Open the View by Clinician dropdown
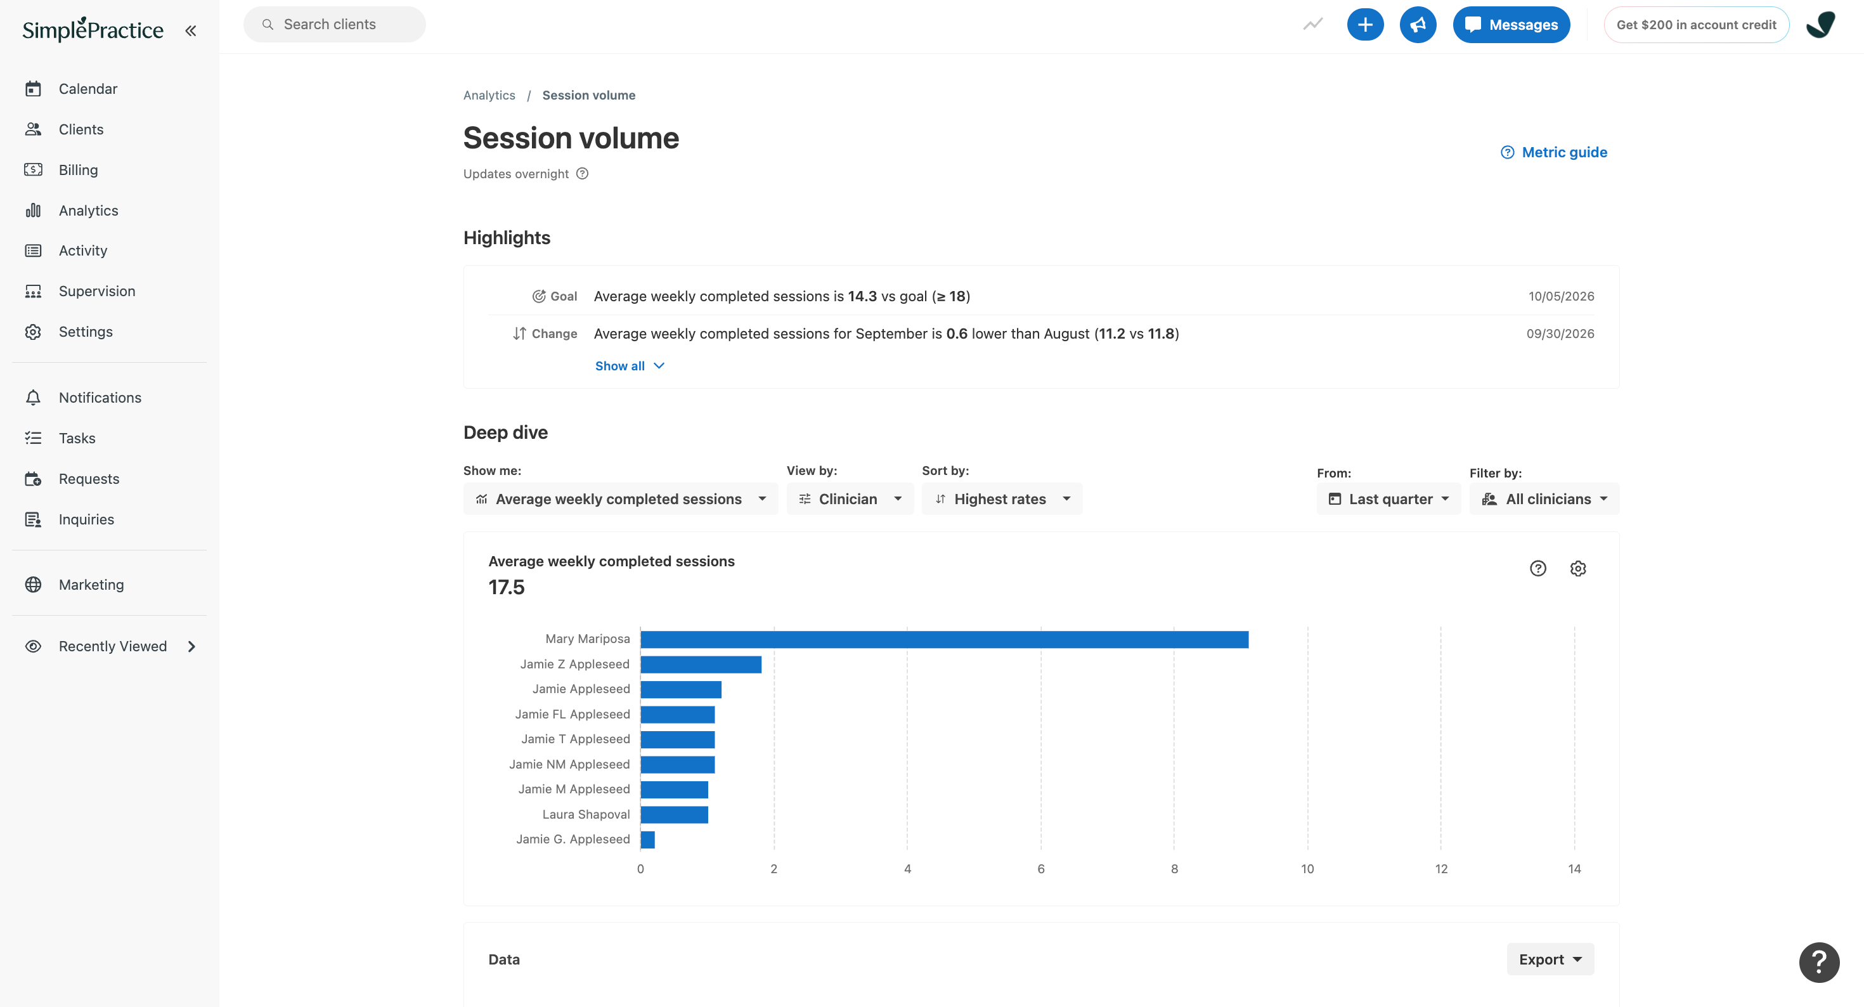The image size is (1864, 1007). click(850, 499)
